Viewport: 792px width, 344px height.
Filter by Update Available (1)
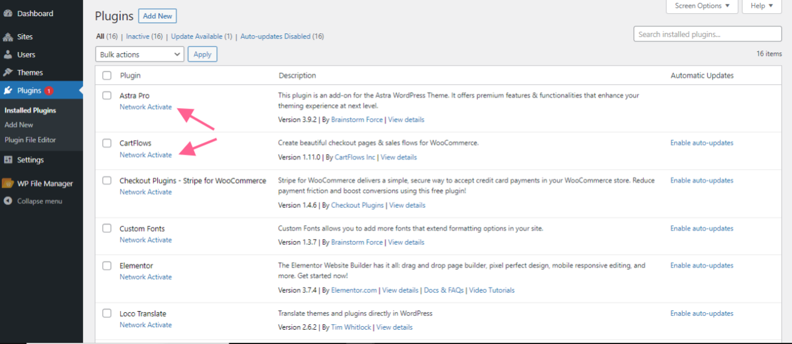(x=201, y=36)
